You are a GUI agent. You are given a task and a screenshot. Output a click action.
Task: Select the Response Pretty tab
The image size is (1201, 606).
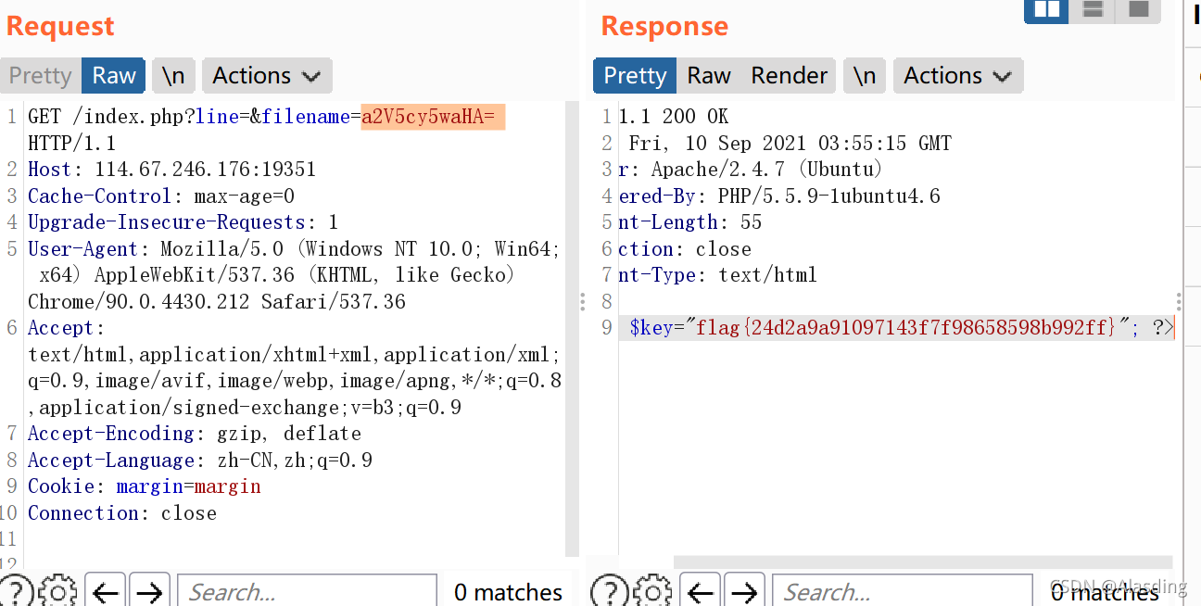(635, 76)
